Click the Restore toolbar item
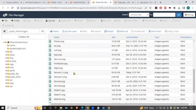Viewport: 196px width, 110px height. (x=92, y=20)
